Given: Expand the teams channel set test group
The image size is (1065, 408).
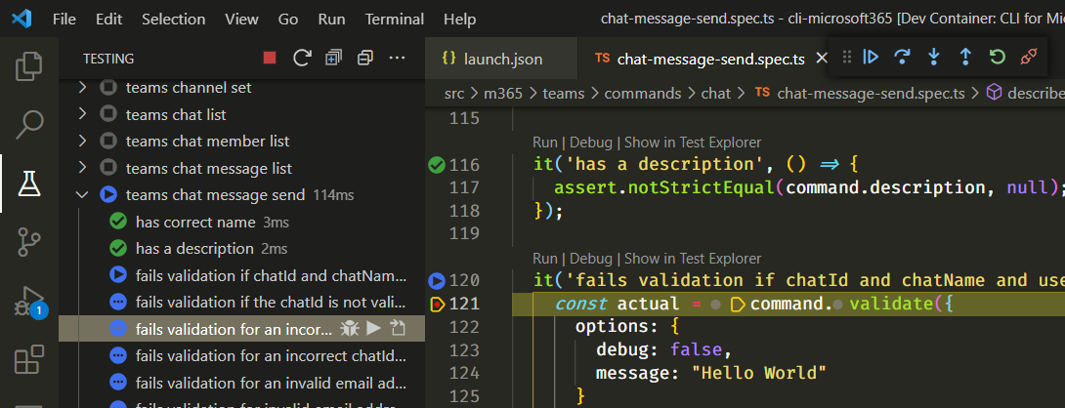Looking at the screenshot, I should click(83, 88).
